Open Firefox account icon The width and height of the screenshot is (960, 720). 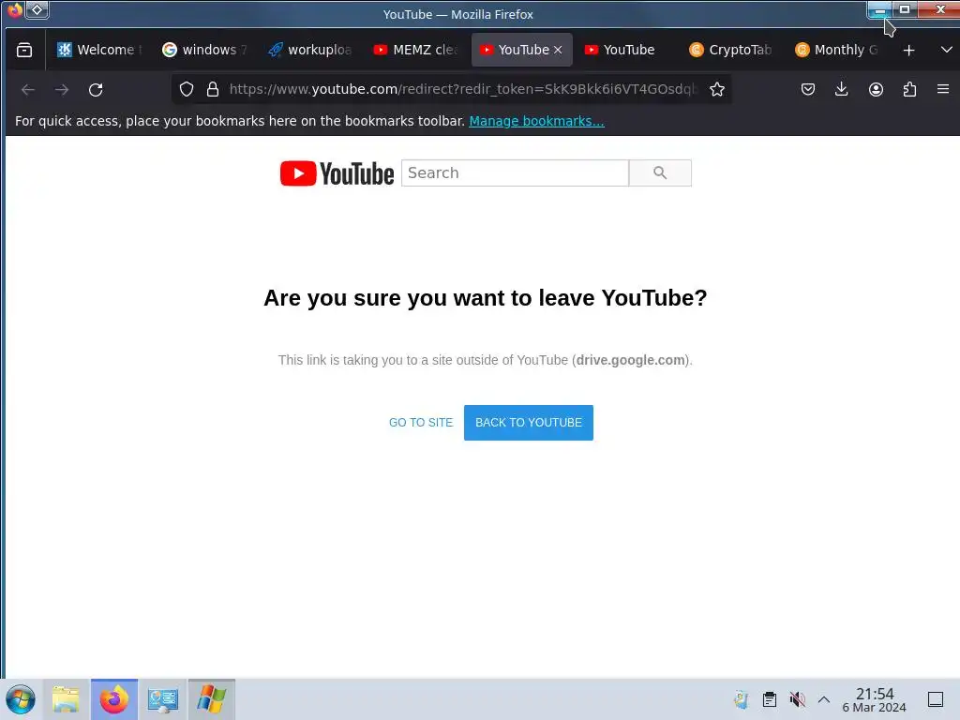[877, 89]
